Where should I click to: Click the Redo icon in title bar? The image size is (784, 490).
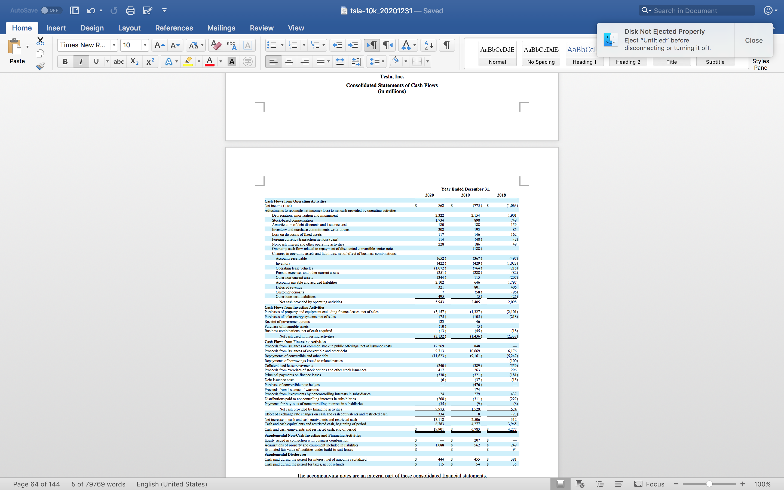pyautogui.click(x=114, y=10)
